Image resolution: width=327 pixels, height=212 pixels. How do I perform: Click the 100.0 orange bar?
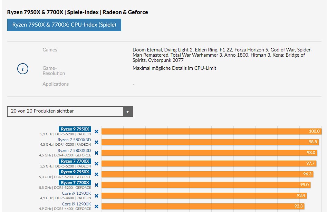tap(211, 131)
